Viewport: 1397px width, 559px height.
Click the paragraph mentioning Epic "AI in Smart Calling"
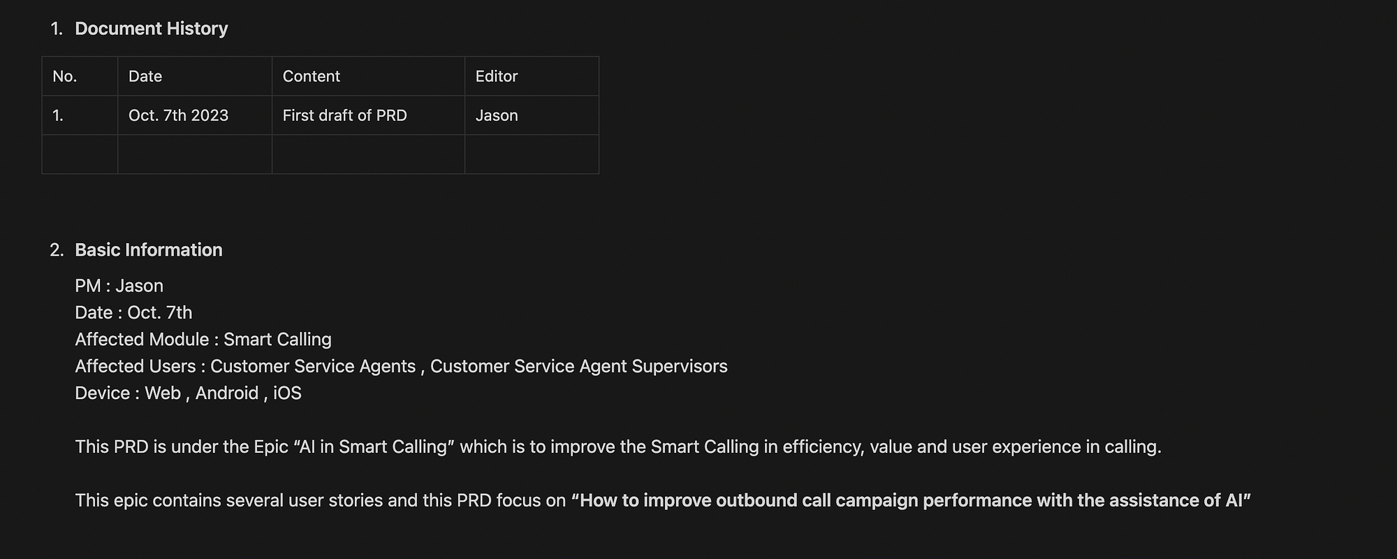pos(617,447)
